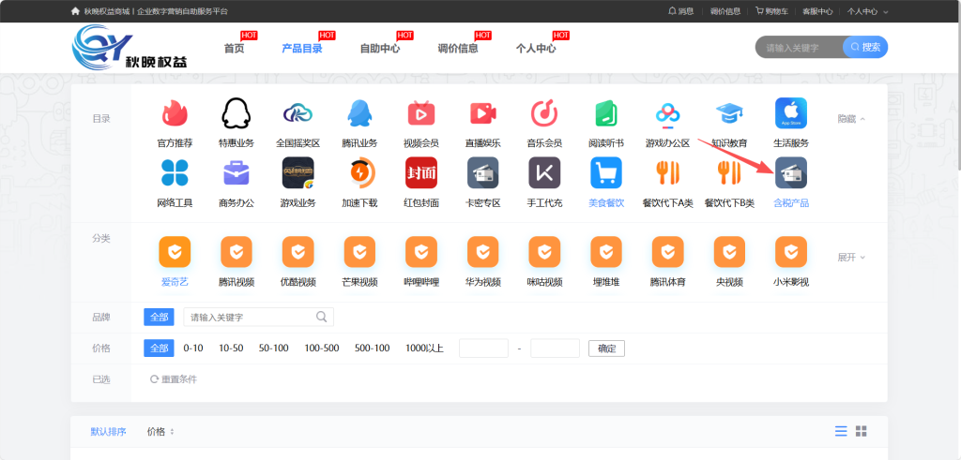Open the 自助中心 nav tab
The width and height of the screenshot is (961, 460).
[380, 48]
